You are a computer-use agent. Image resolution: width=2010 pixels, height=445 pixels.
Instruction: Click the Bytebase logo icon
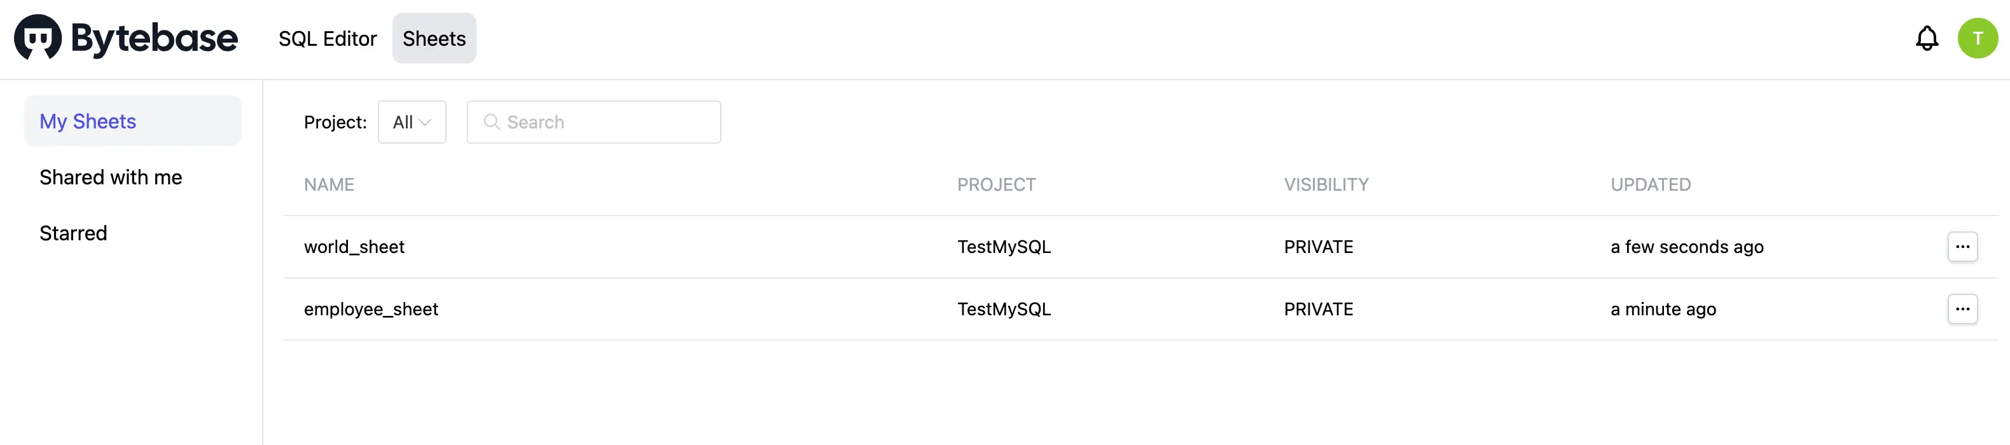coord(38,38)
